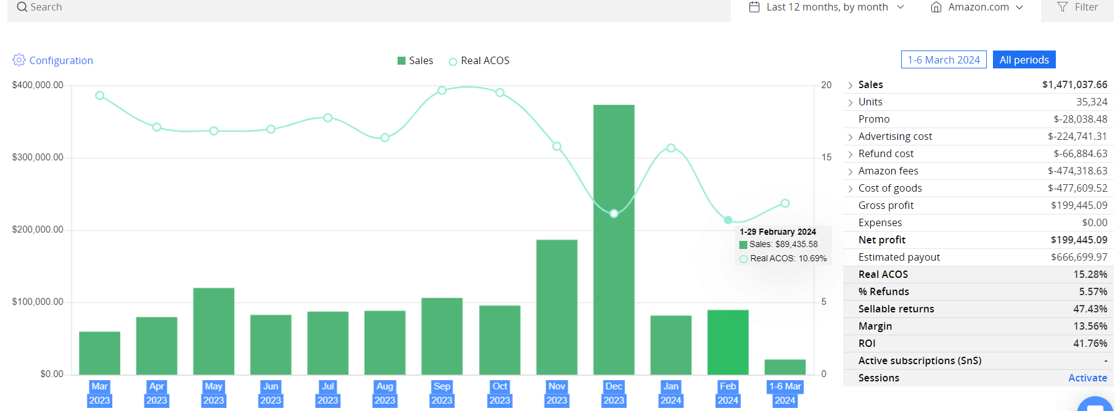Open Last 12 months period dropdown
The width and height of the screenshot is (1115, 411).
click(x=827, y=7)
